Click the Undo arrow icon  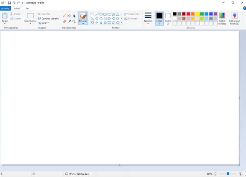pyautogui.click(x=14, y=2)
